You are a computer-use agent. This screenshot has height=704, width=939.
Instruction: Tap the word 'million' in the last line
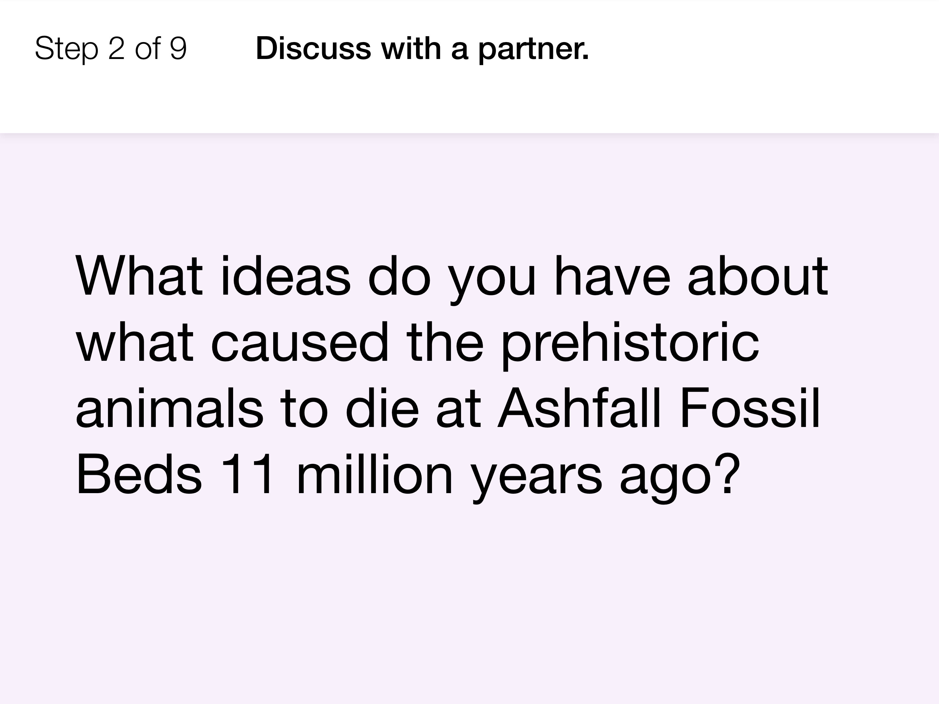coord(375,474)
